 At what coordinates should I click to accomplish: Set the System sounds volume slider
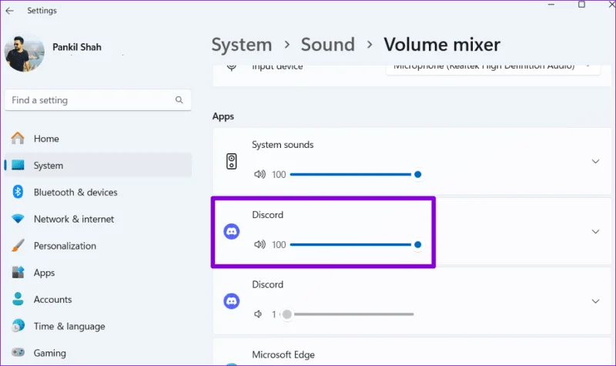(x=356, y=174)
